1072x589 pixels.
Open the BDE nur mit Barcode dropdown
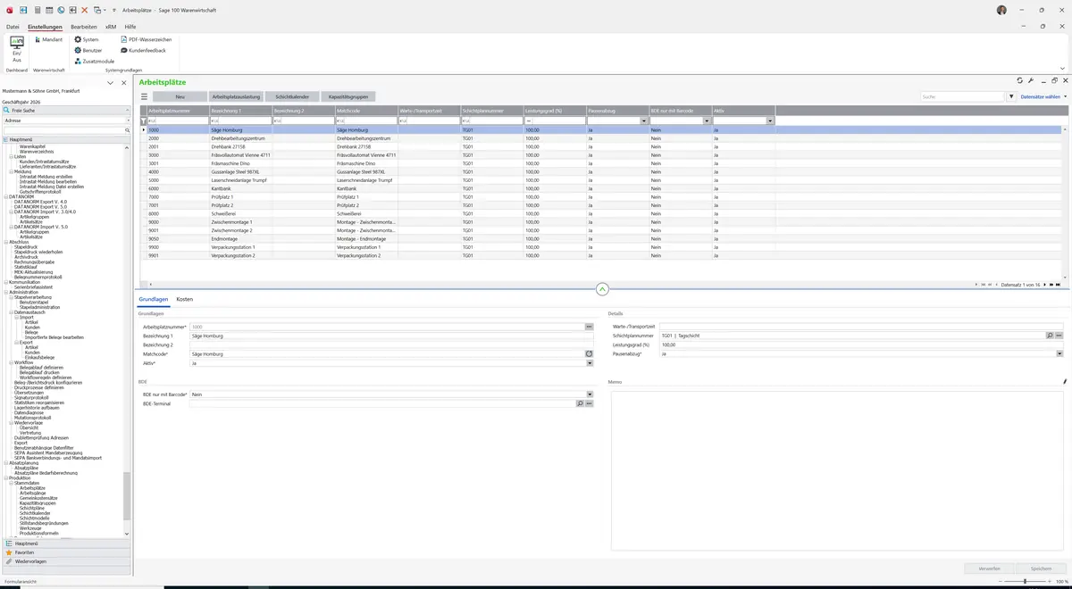pos(590,394)
